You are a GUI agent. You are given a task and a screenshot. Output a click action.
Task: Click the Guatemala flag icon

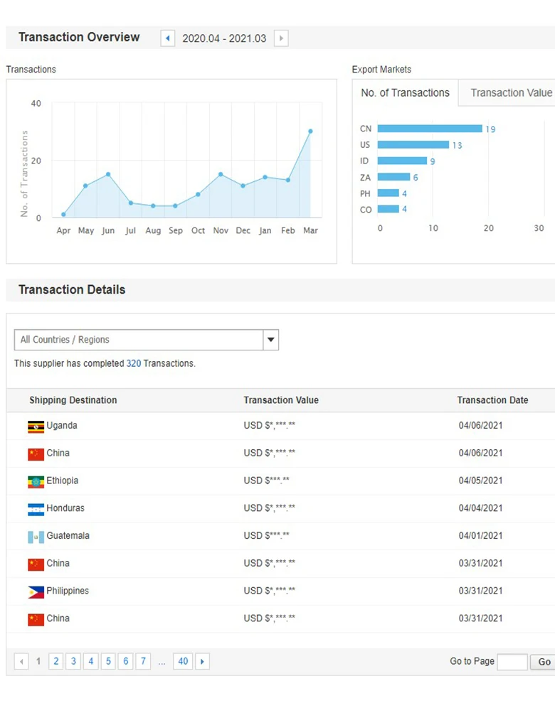(x=36, y=537)
